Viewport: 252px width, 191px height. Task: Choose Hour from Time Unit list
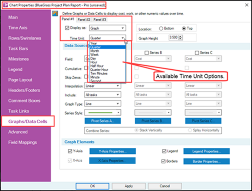[108, 62]
